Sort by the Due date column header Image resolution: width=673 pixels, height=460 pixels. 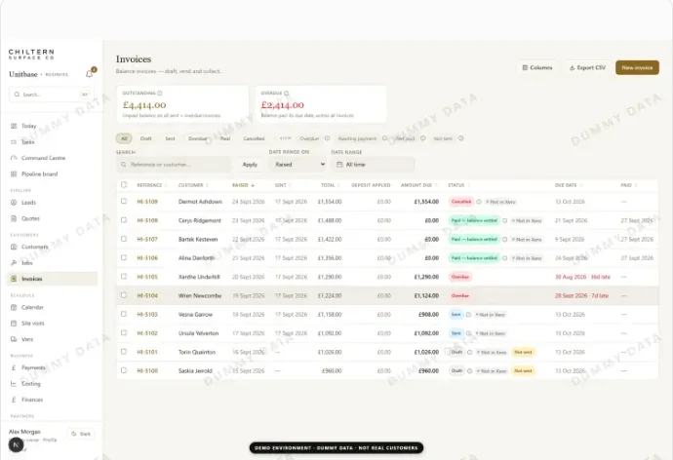569,185
